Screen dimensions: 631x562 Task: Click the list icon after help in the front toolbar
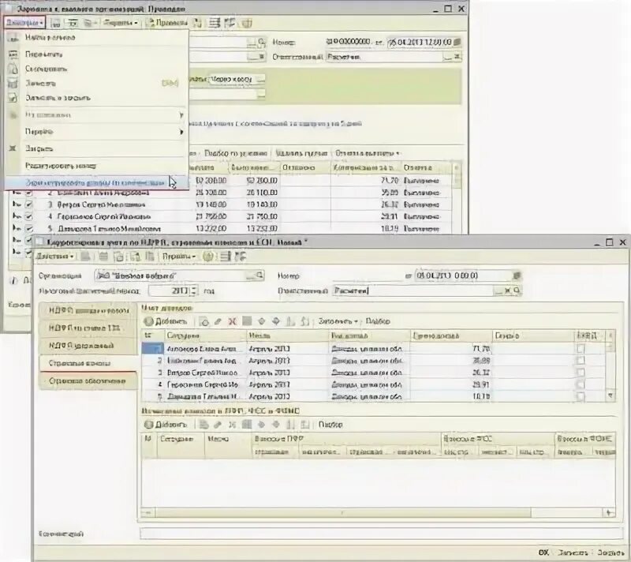click(x=226, y=257)
